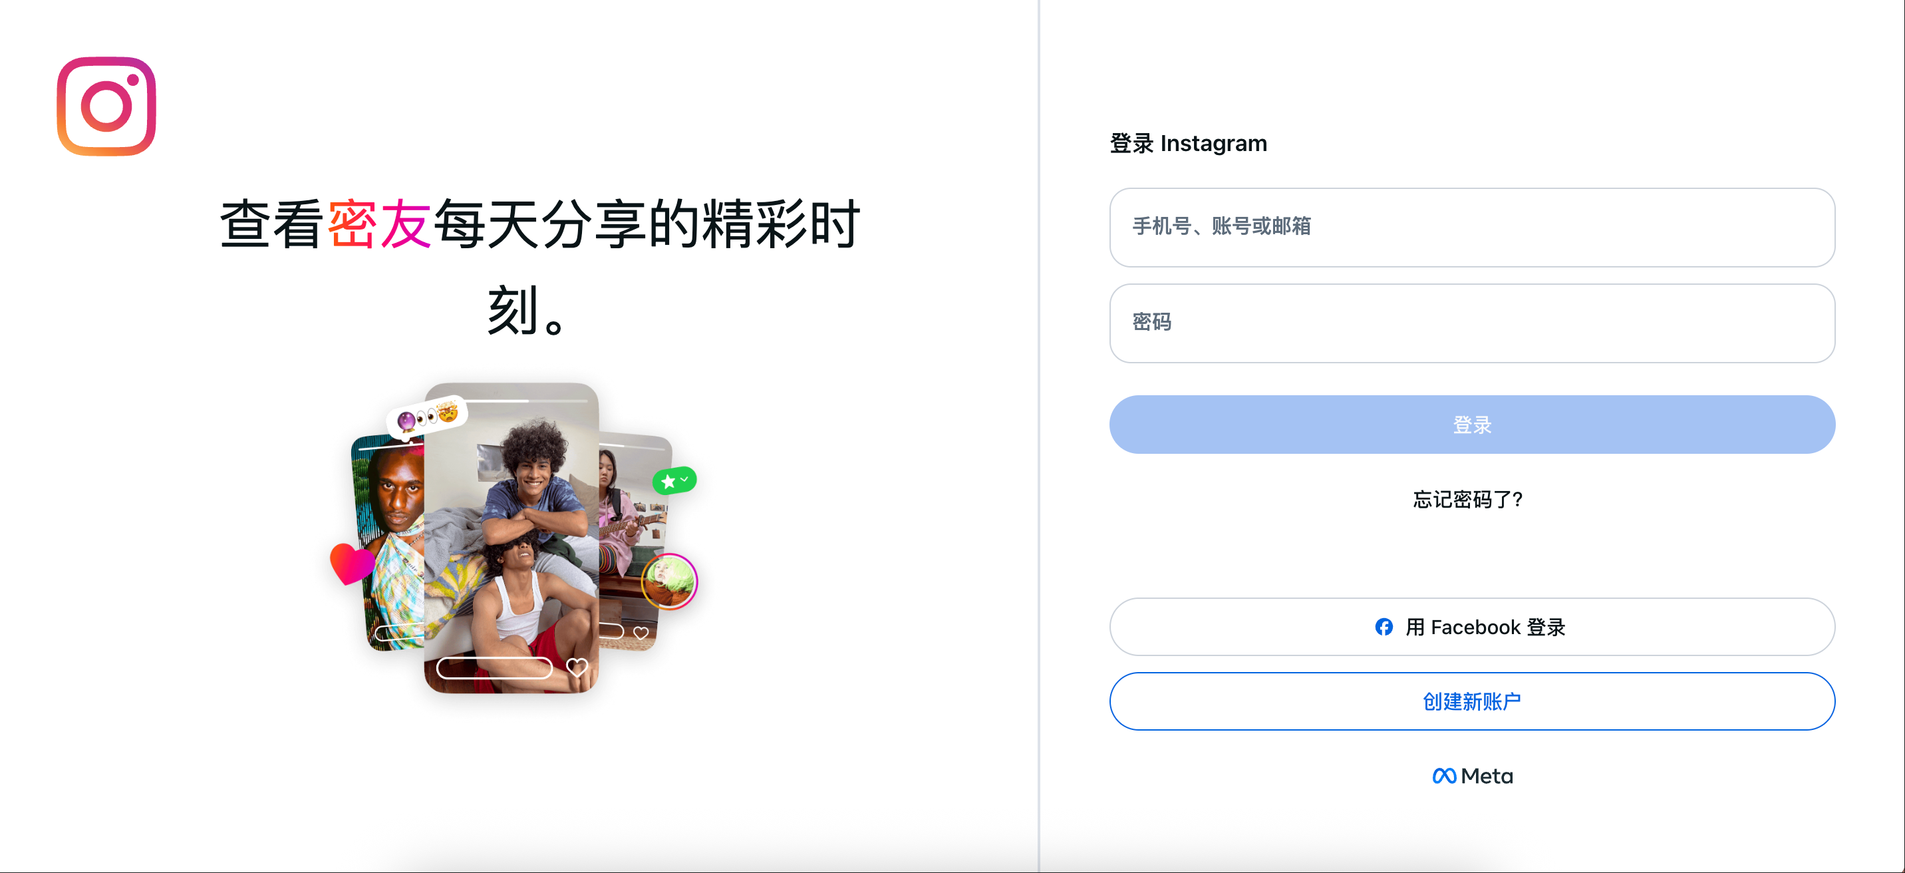
Task: Click the Meta infinity logo
Action: (x=1444, y=775)
